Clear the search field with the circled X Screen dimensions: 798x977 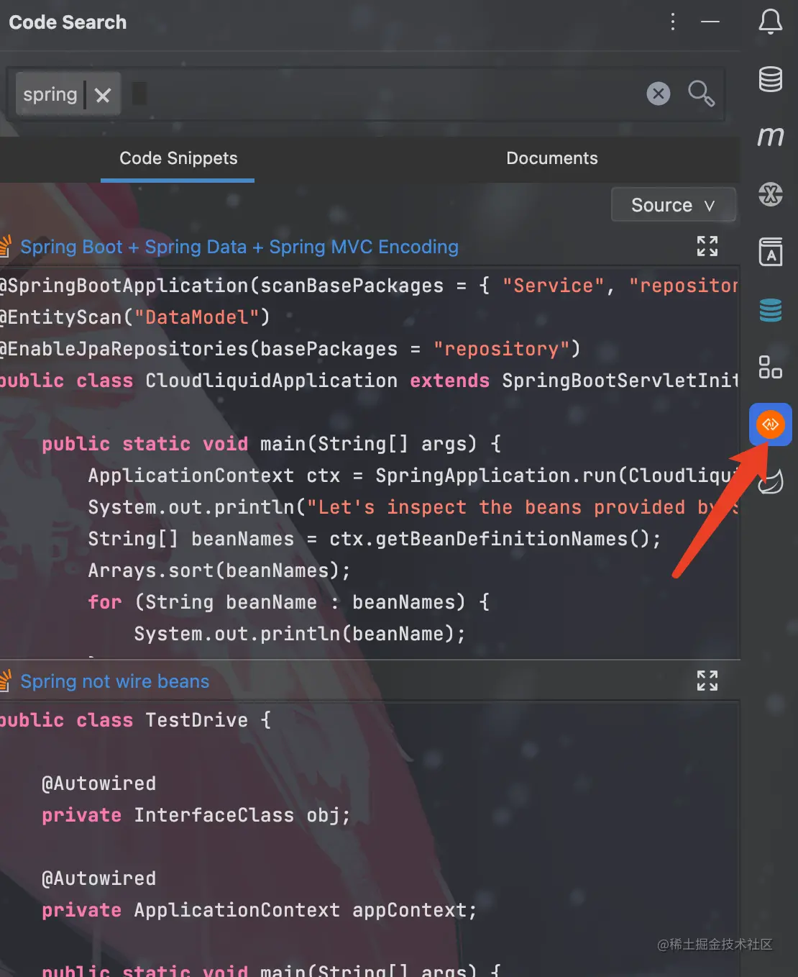(659, 94)
